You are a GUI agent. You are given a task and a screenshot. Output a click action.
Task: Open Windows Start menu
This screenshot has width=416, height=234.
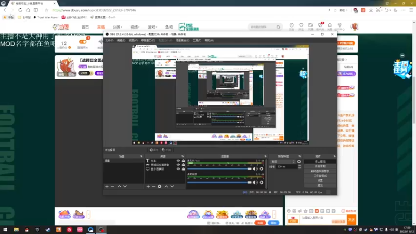coord(5,230)
